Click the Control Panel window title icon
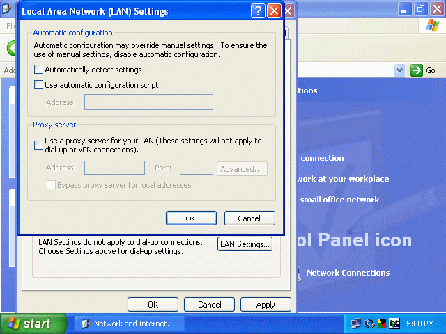This screenshot has height=334, width=446. [7, 9]
